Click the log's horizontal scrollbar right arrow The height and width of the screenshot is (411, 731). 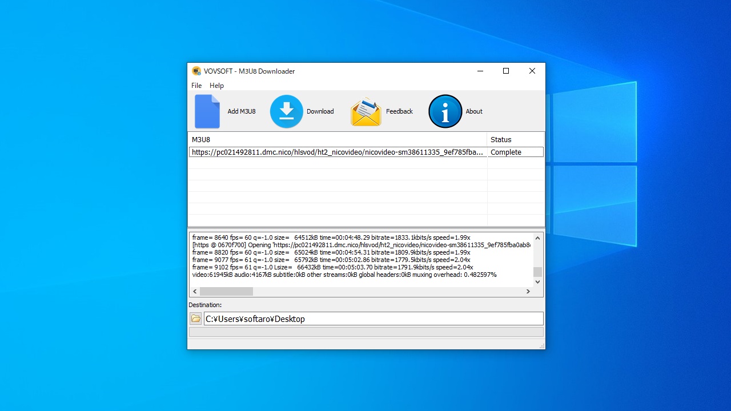528,291
